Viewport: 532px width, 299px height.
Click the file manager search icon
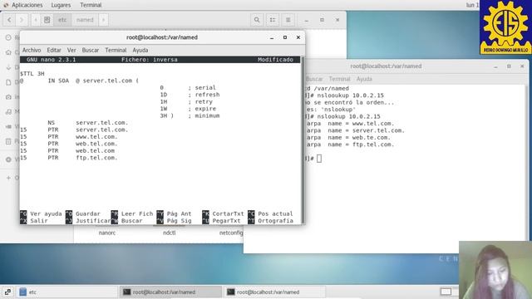coord(257,20)
